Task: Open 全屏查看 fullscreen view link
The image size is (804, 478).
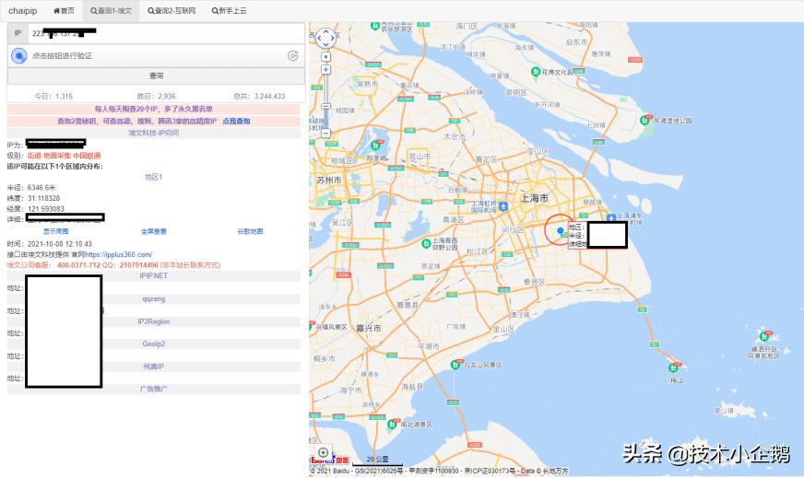Action: (x=154, y=231)
